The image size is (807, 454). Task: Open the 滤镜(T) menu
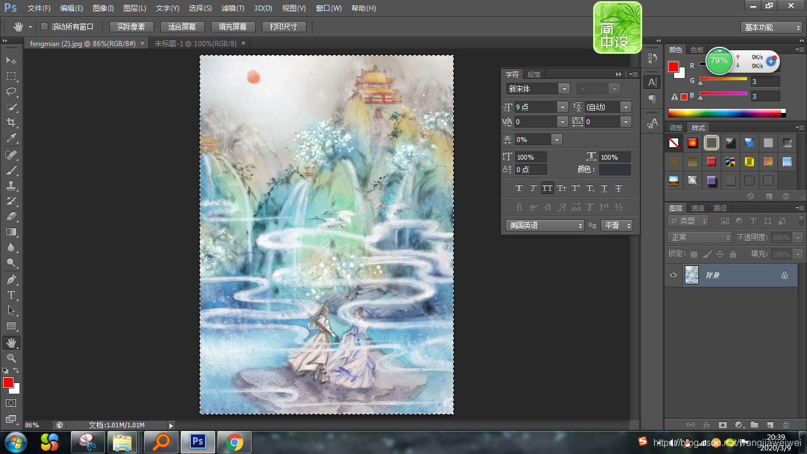coord(232,8)
